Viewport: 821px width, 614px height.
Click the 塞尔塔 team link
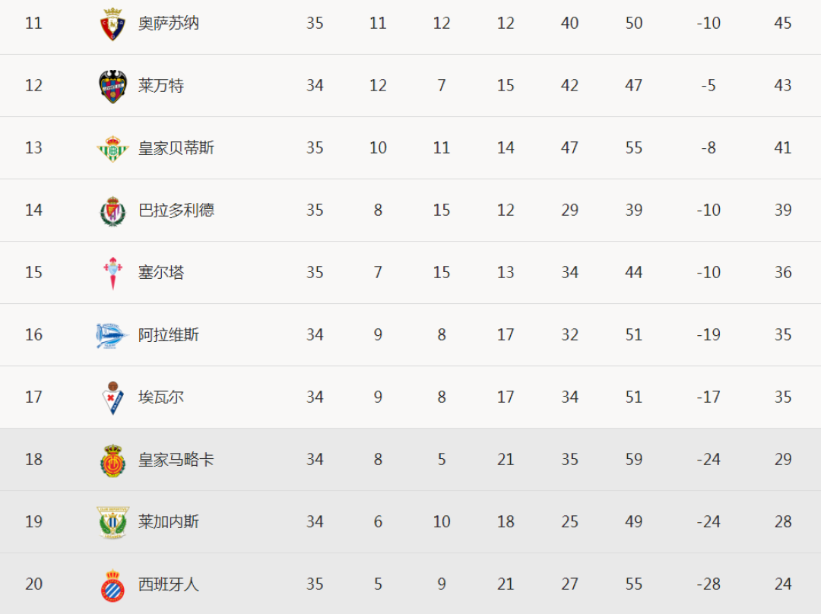(161, 273)
